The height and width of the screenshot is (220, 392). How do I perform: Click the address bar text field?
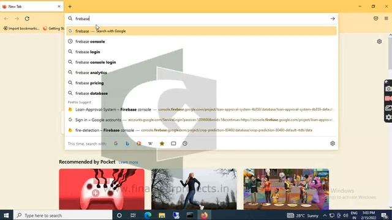click(x=202, y=19)
